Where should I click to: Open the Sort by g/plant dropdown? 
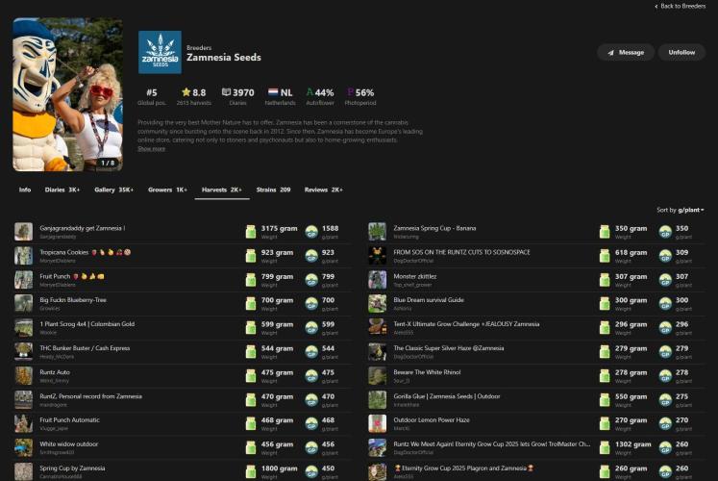[x=681, y=210]
